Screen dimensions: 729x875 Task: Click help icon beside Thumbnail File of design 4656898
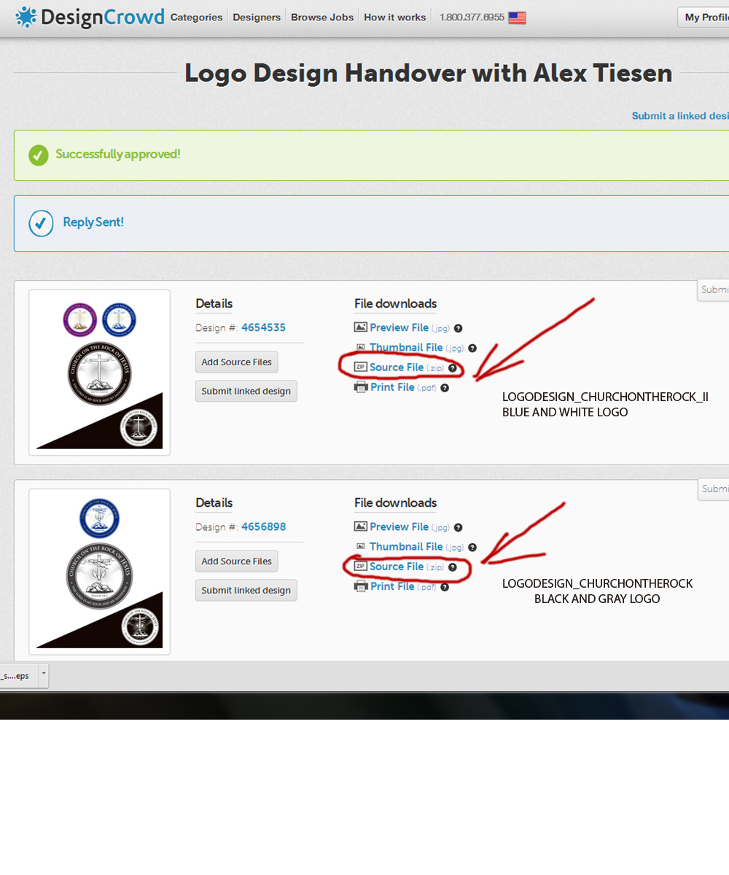pyautogui.click(x=472, y=547)
